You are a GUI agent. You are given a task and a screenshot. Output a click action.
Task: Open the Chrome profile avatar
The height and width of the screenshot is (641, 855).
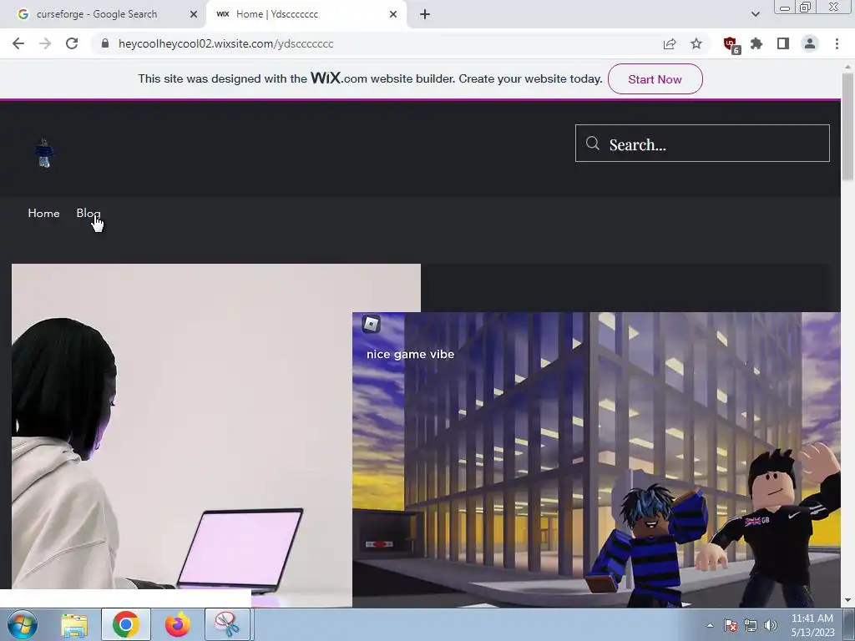[810, 43]
